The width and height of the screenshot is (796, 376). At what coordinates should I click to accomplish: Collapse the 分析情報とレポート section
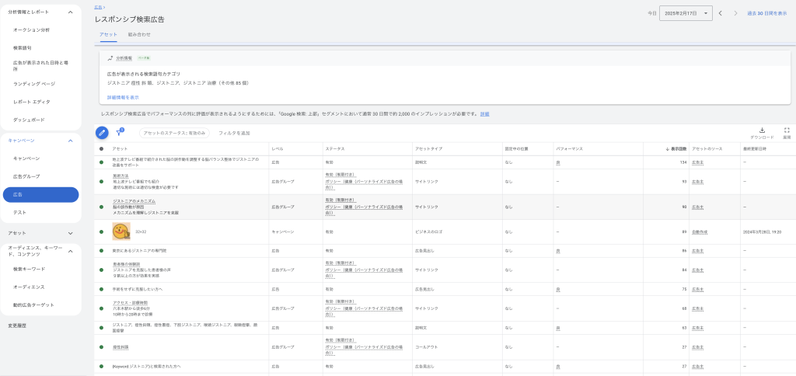pyautogui.click(x=70, y=12)
